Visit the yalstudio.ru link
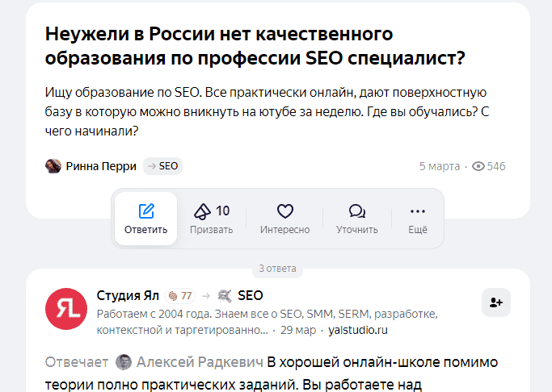The height and width of the screenshot is (392, 552). [x=358, y=330]
